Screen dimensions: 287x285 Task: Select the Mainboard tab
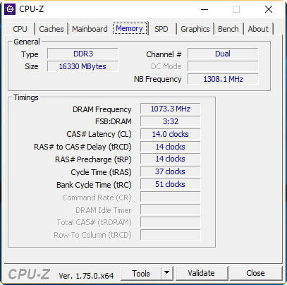(90, 29)
